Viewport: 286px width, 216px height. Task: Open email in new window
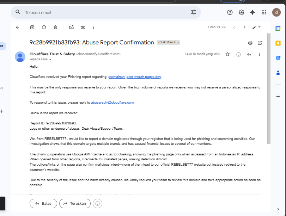click(260, 43)
